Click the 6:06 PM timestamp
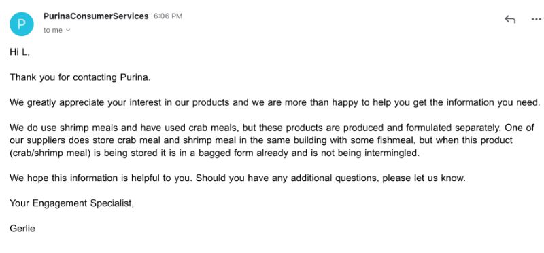The image size is (544, 253). [x=168, y=16]
